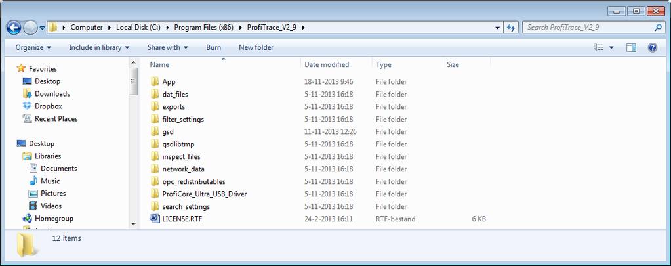Screen dimensions: 671x266
Task: Open the Share with menu
Action: pos(168,47)
